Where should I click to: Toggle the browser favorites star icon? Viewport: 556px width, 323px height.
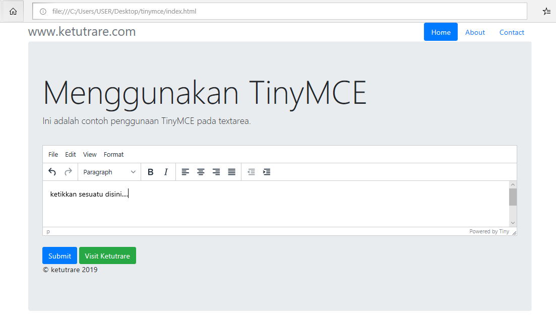(546, 11)
